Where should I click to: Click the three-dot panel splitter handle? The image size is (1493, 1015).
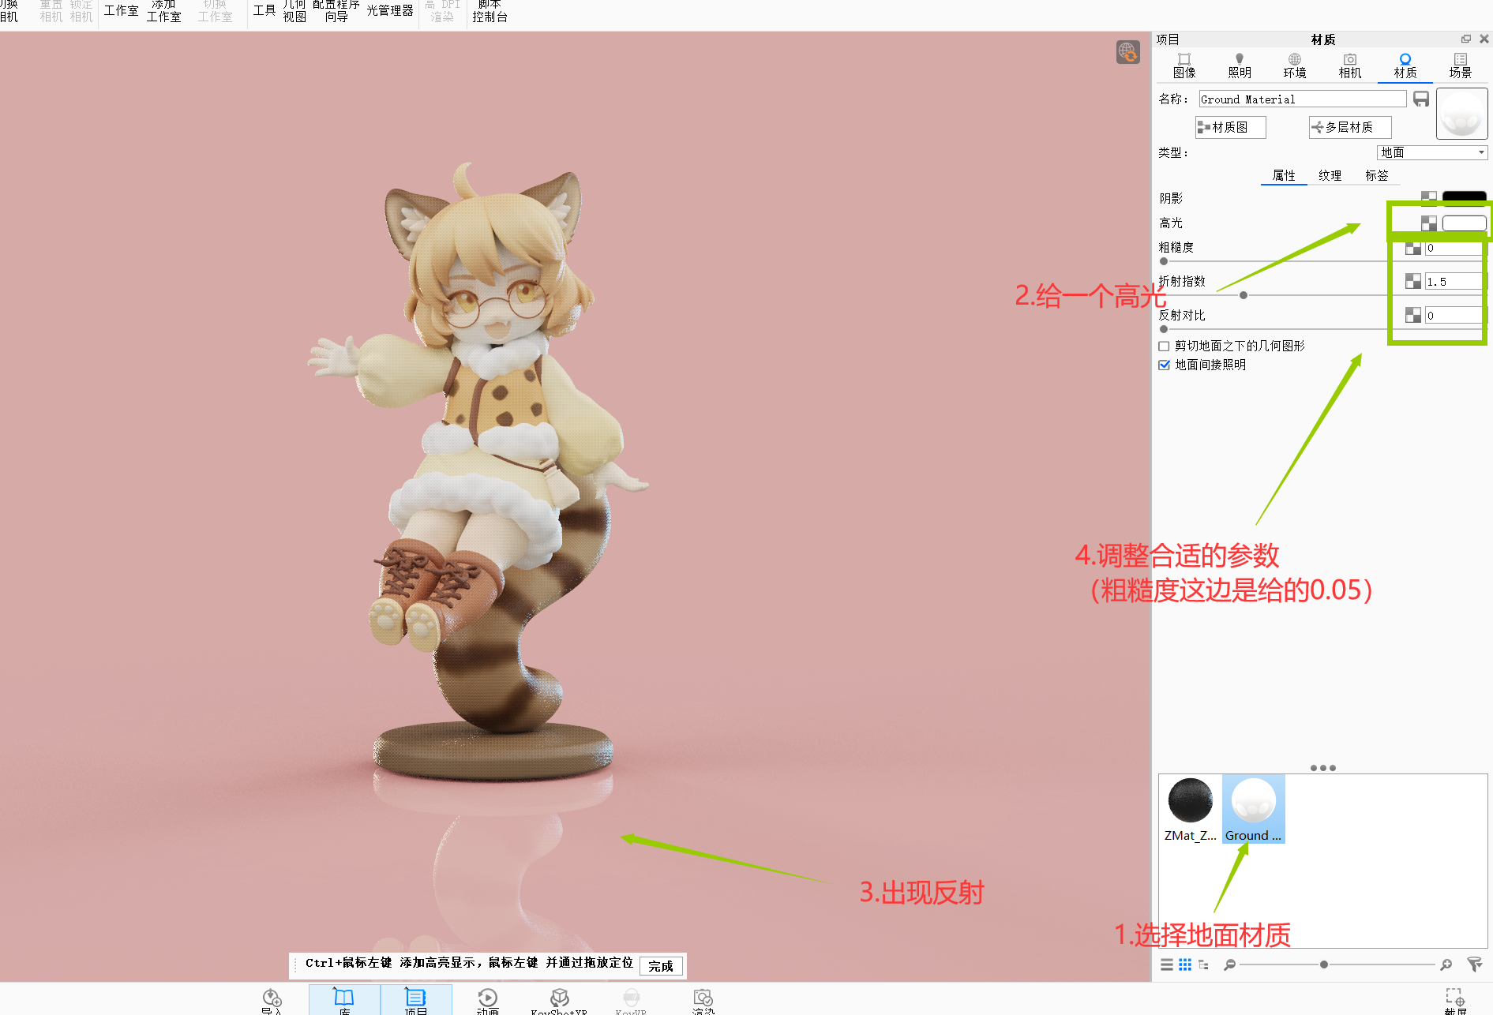[1322, 768]
